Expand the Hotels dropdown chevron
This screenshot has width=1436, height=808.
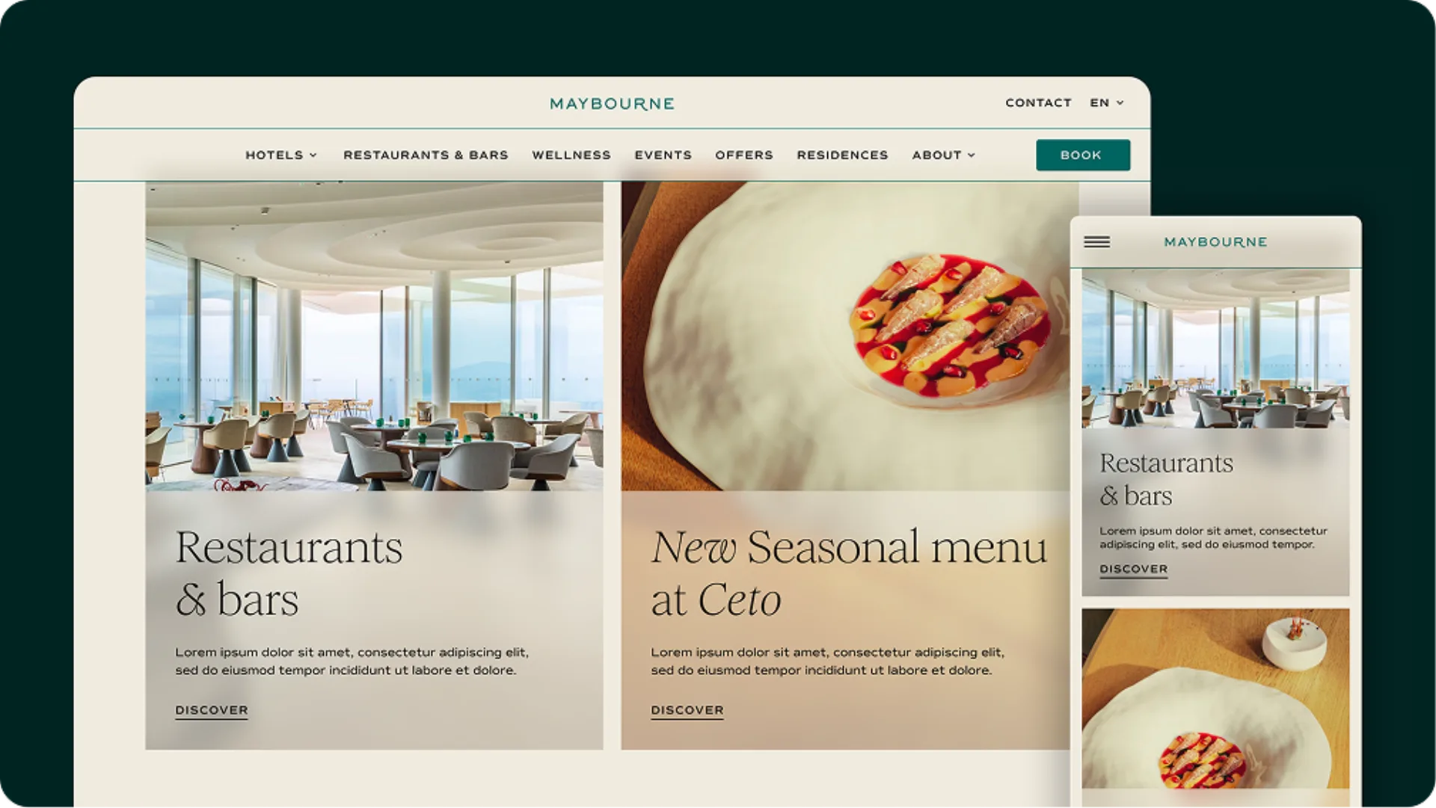pos(313,155)
